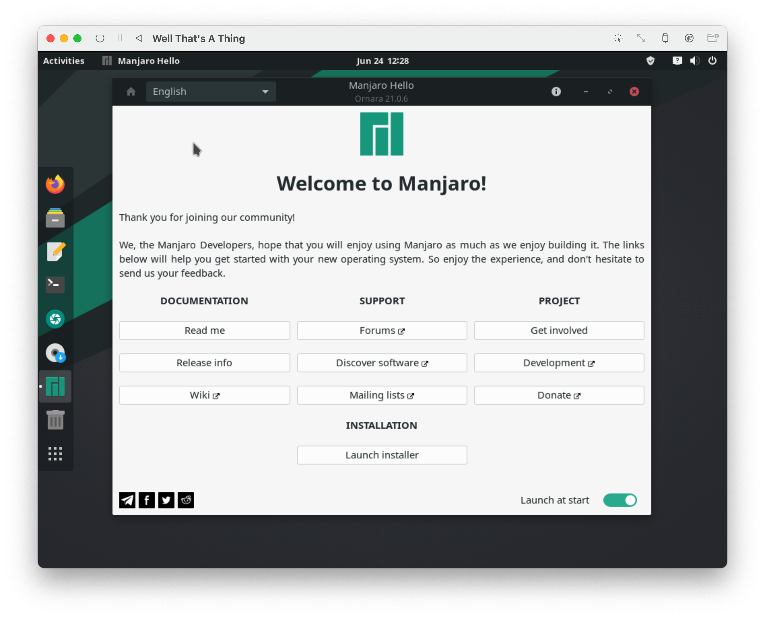765x618 pixels.
Task: Click the Read me button
Action: (x=205, y=330)
